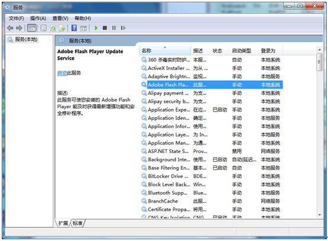The width and height of the screenshot is (328, 241).
Task: Click 网络服务 logon of BranchCache
Action: [x=270, y=201]
